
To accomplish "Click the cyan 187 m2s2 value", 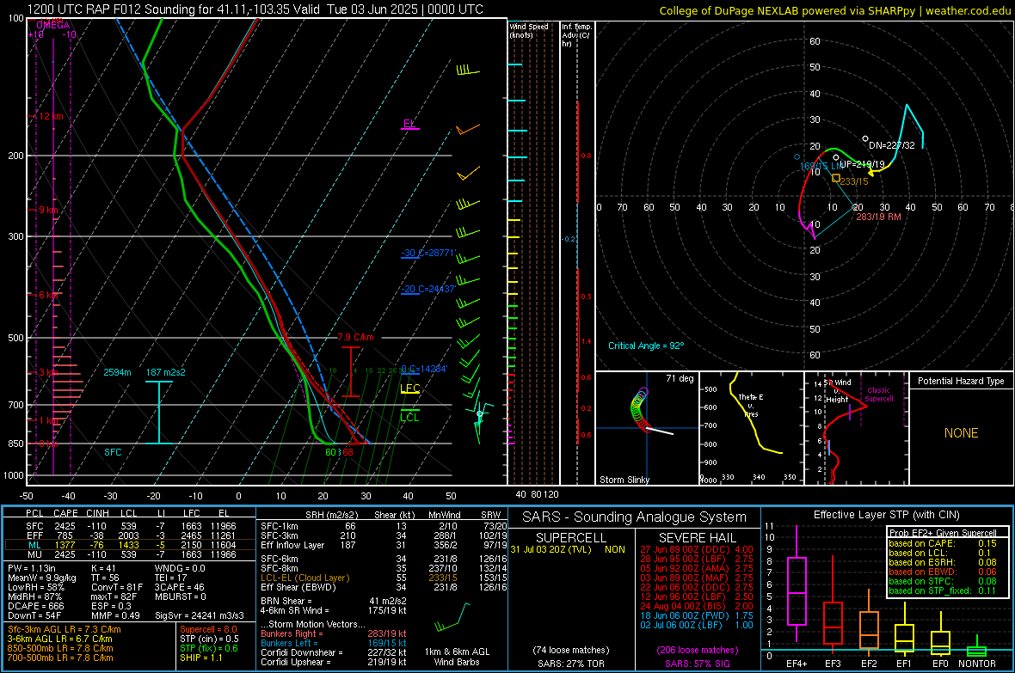I will [166, 372].
